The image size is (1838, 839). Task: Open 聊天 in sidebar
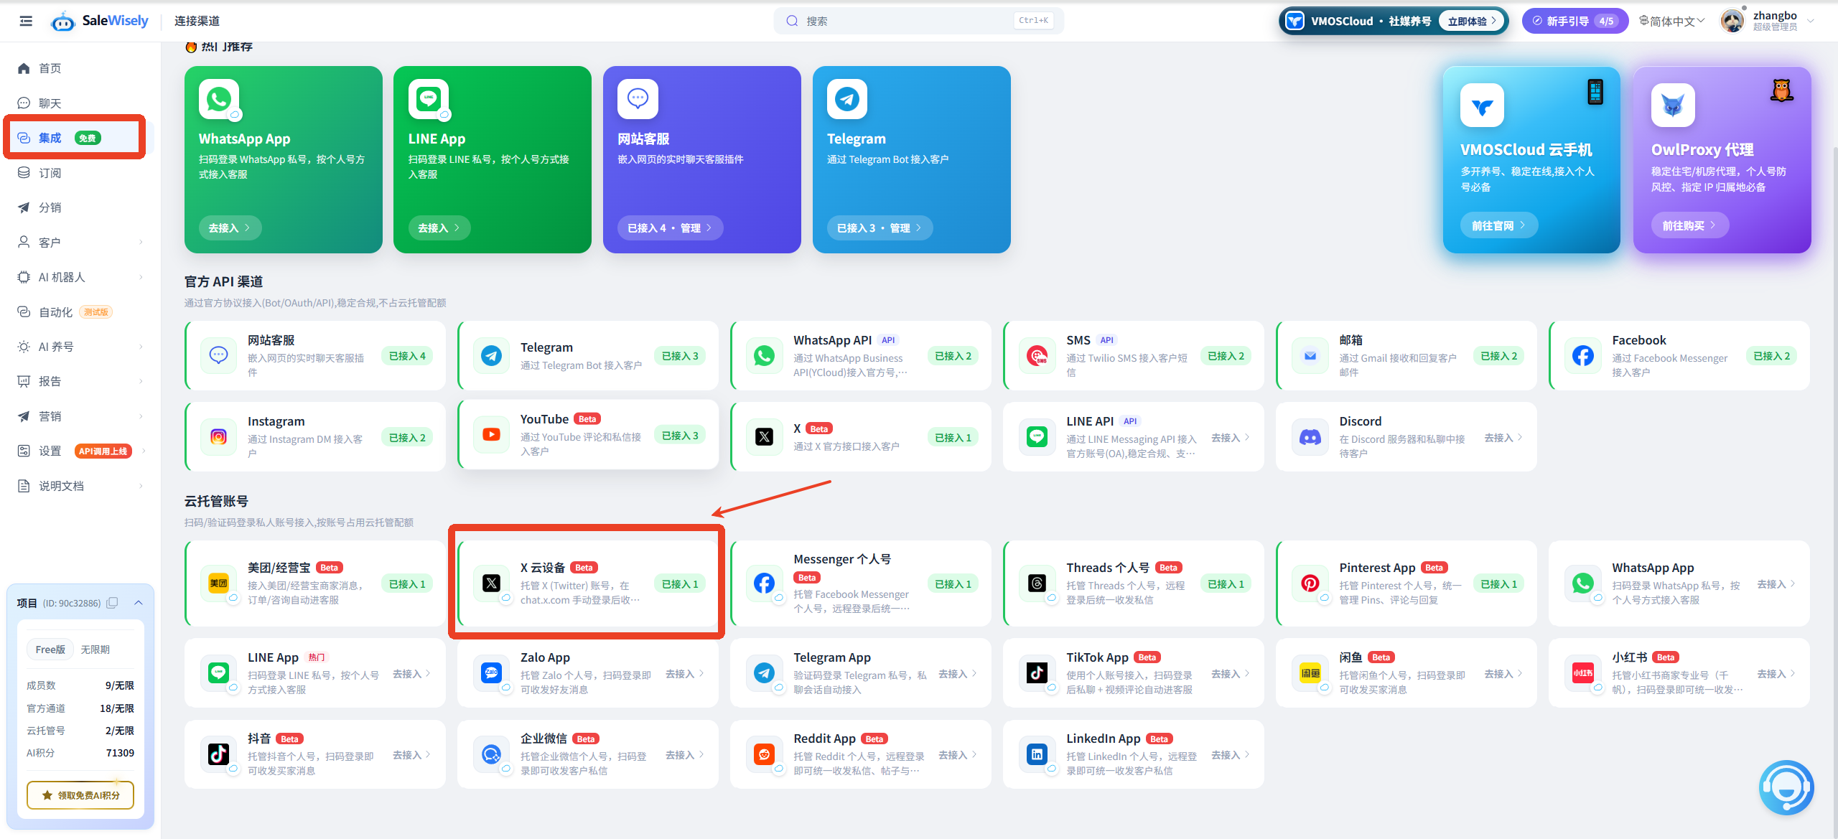79,103
